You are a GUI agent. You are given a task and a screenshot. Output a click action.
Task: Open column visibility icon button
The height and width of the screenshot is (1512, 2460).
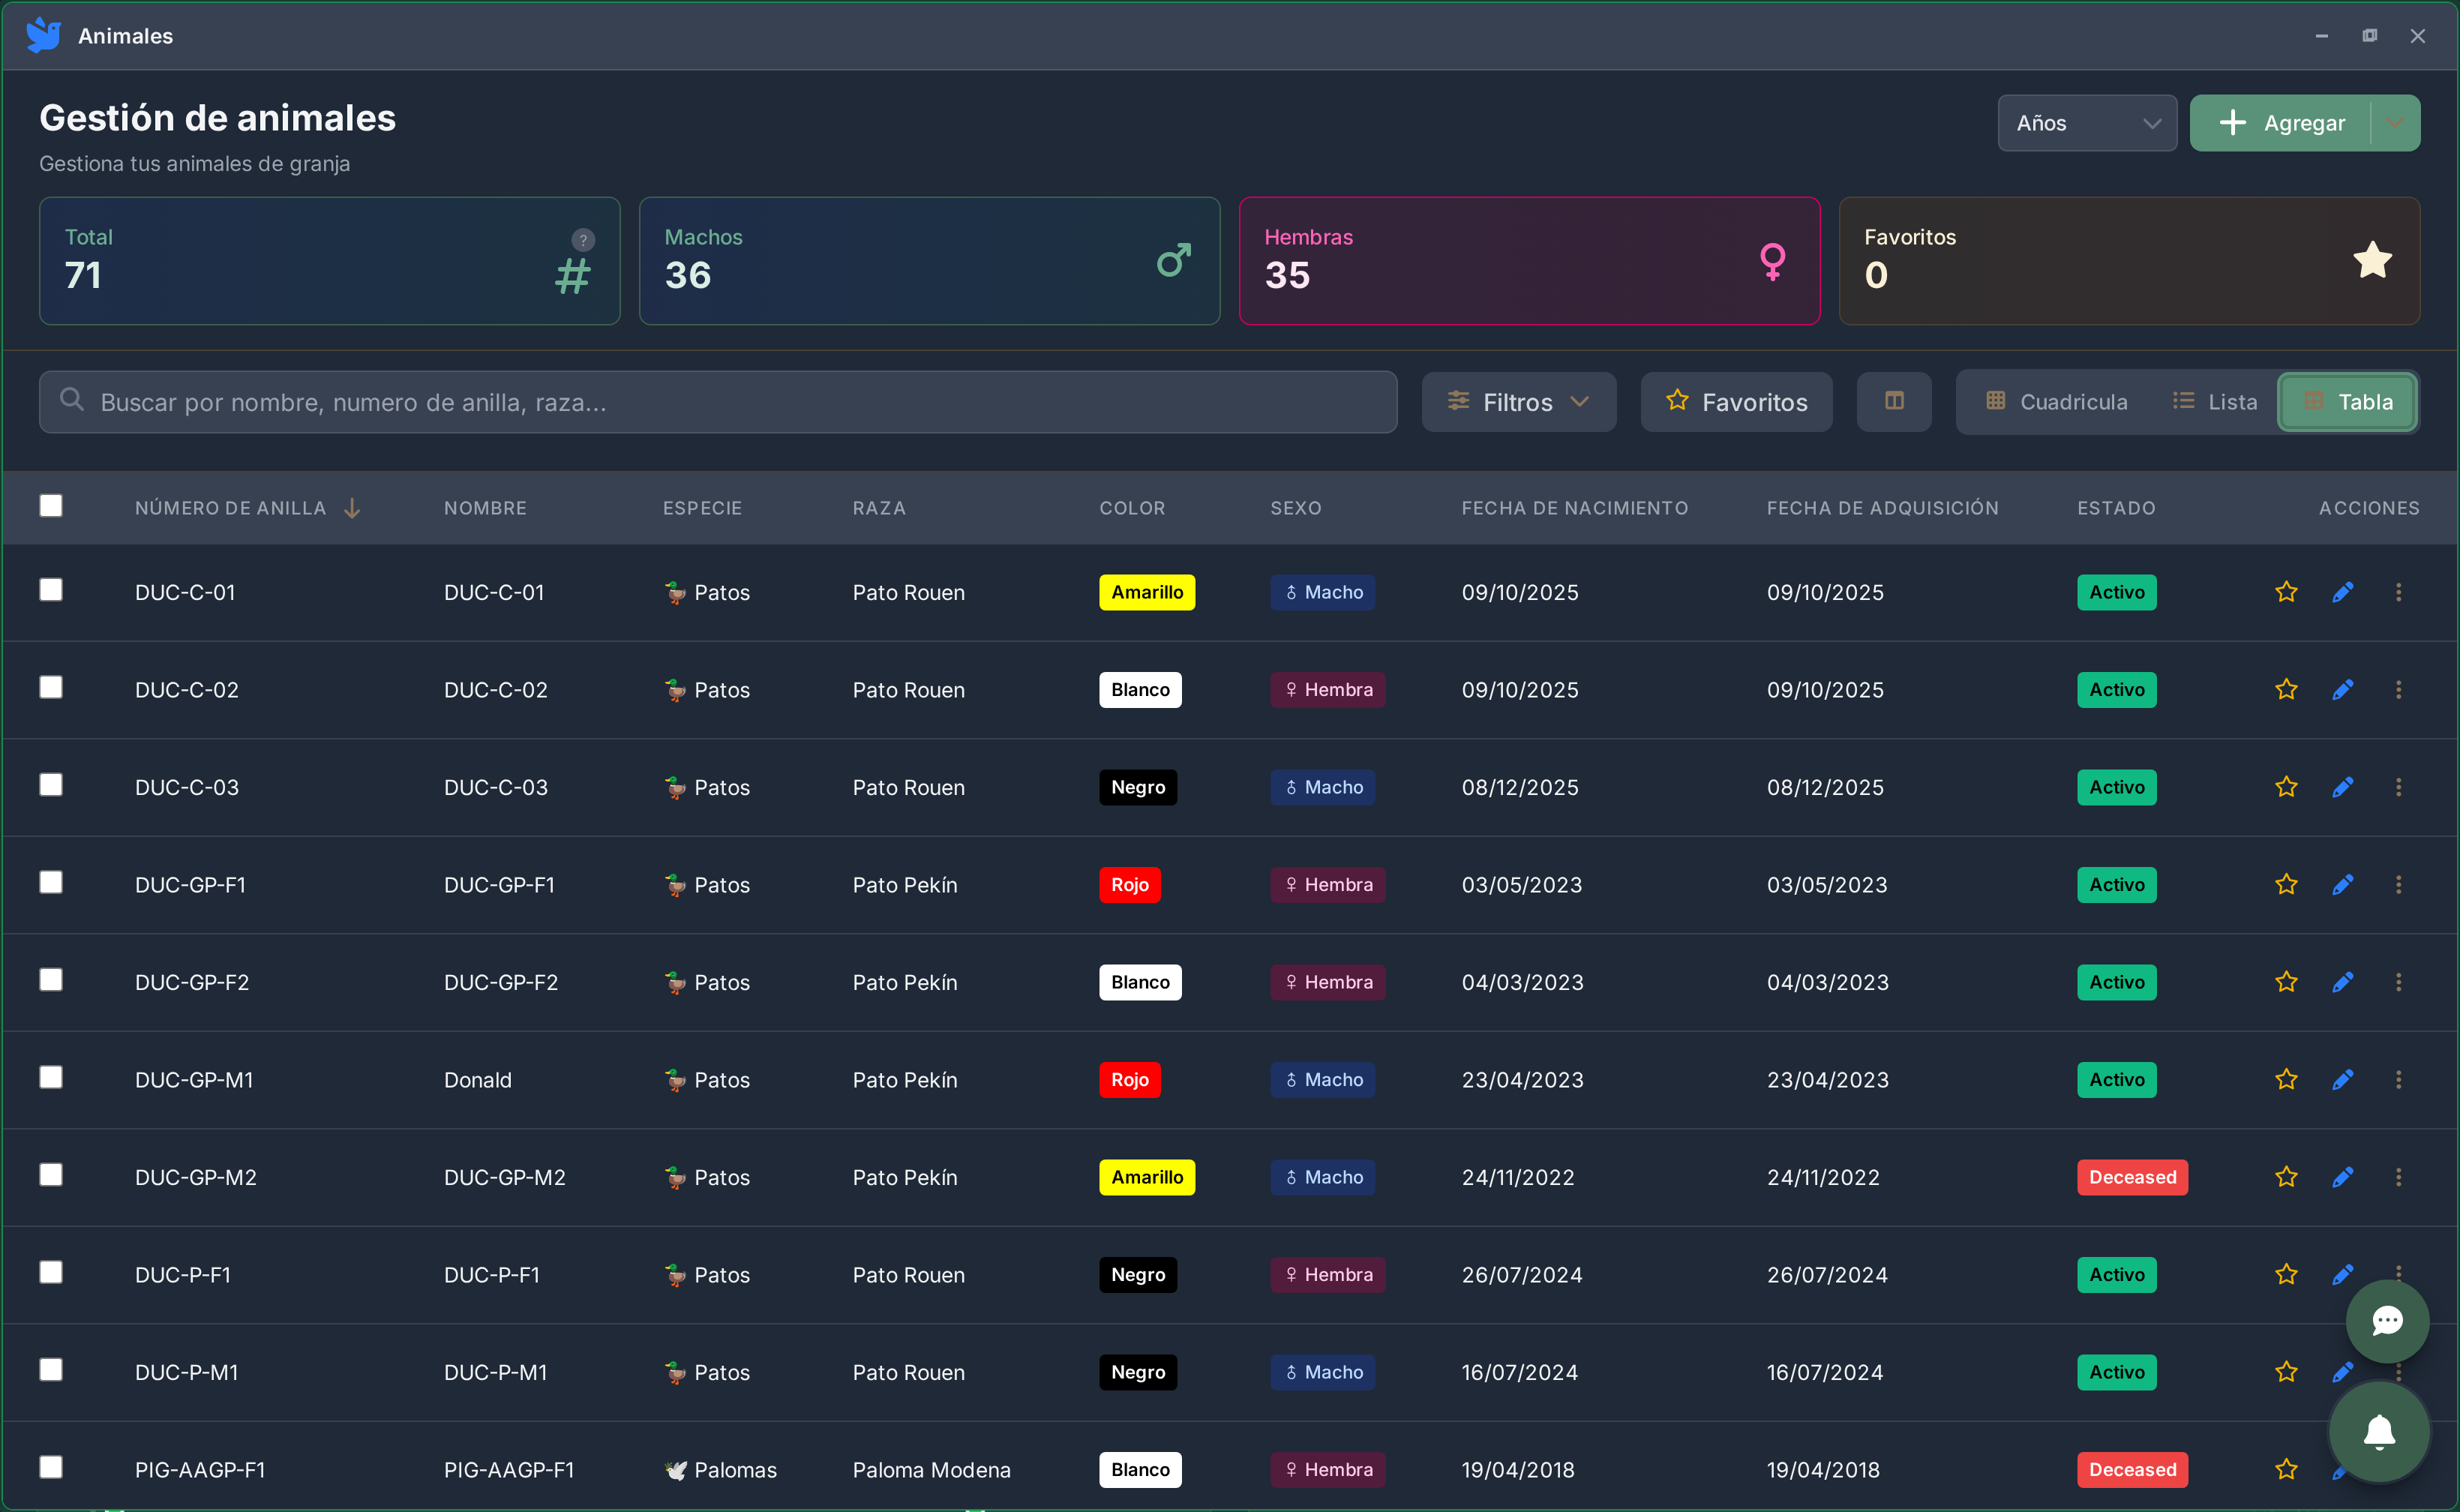(1894, 402)
